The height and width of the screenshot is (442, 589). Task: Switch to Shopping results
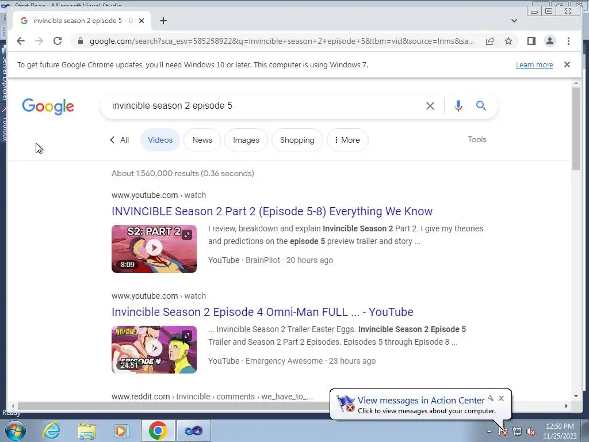click(x=297, y=140)
